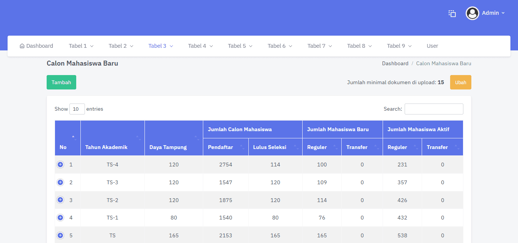Change the Show entries count field
This screenshot has width=518, height=243.
(77, 109)
